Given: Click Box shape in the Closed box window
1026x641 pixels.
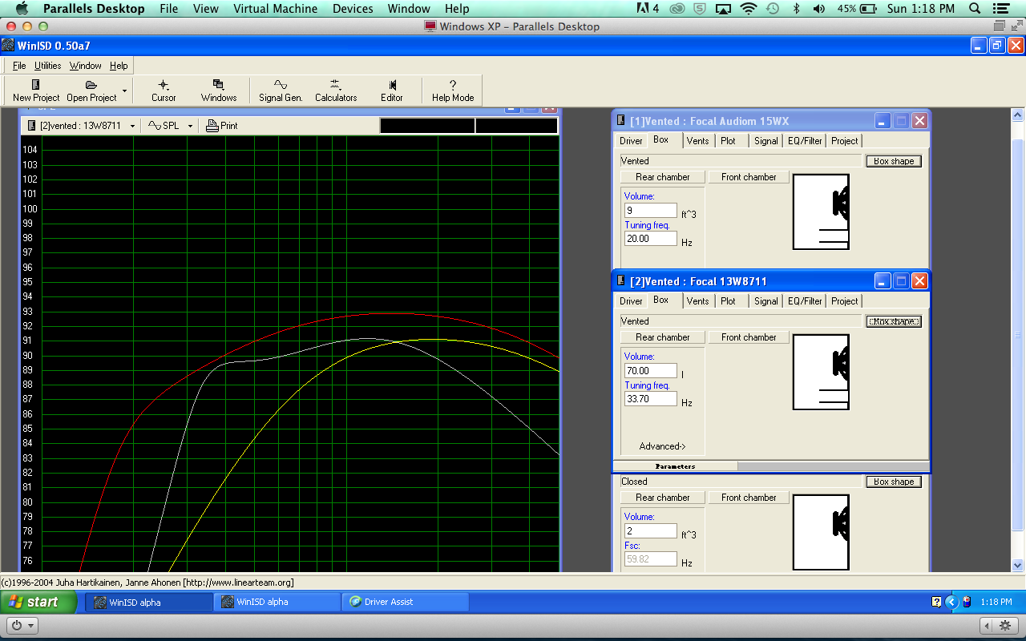Looking at the screenshot, I should click(894, 482).
